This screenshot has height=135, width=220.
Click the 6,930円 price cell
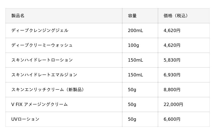coord(172,75)
